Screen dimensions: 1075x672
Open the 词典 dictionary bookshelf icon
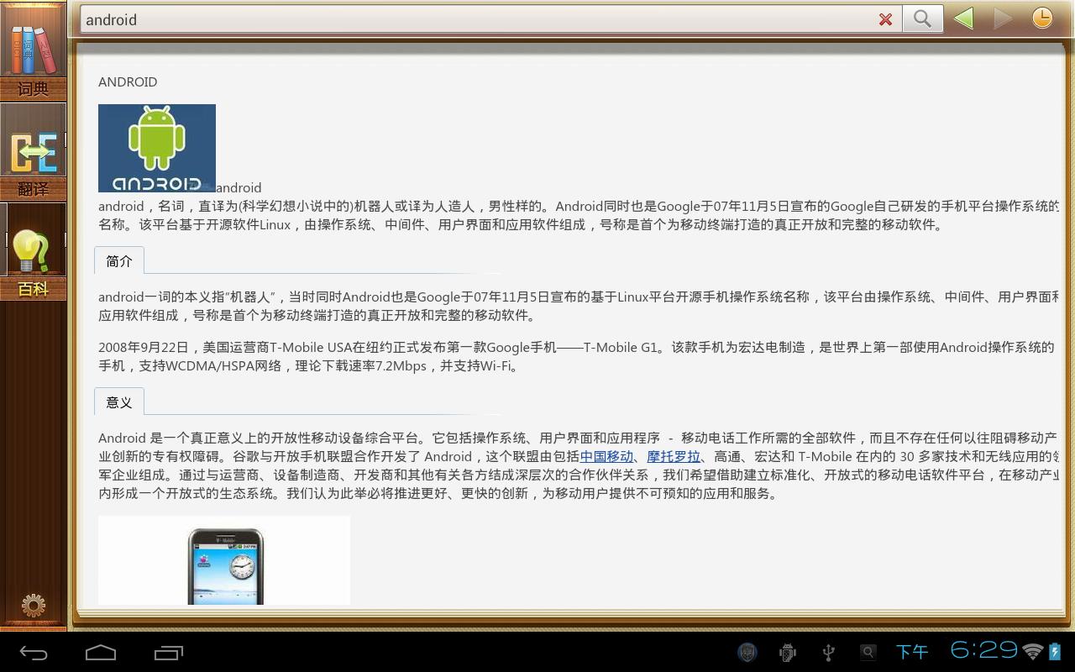pos(33,50)
